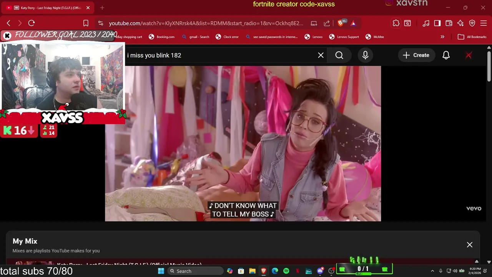Image resolution: width=492 pixels, height=277 pixels.
Task: Click the share icon in address bar
Action: point(327,23)
